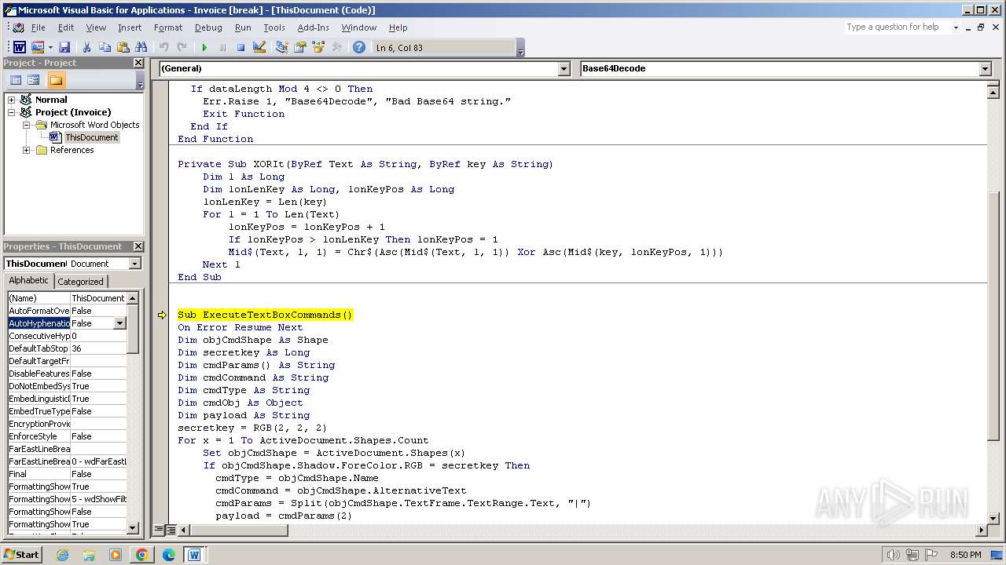1006x565 pixels.
Task: Open the Tools menu
Action: pos(274,27)
